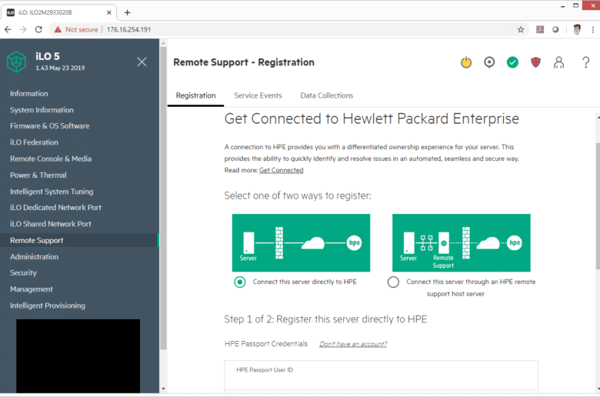Switch to the Data Collections tab
Image resolution: width=600 pixels, height=397 pixels.
click(x=327, y=95)
